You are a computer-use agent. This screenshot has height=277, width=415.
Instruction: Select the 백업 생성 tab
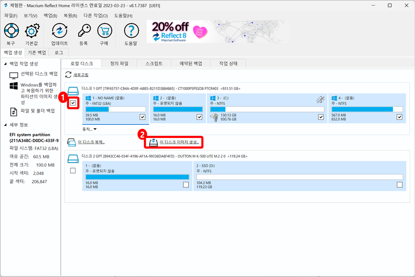coord(13,52)
